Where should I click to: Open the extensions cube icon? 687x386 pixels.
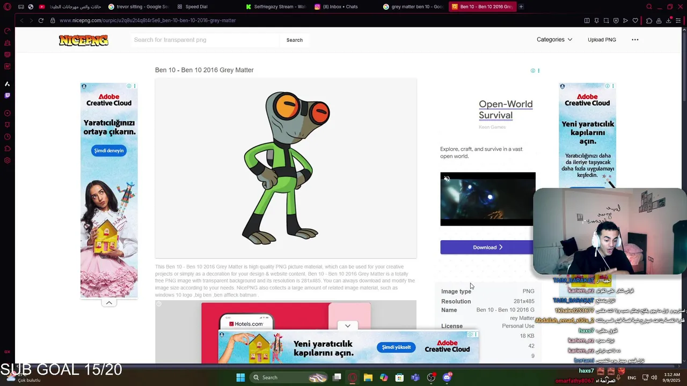[649, 20]
